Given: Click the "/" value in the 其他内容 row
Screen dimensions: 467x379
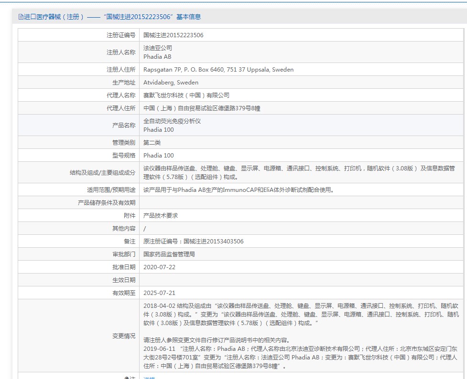Looking at the screenshot, I should coord(145,229).
